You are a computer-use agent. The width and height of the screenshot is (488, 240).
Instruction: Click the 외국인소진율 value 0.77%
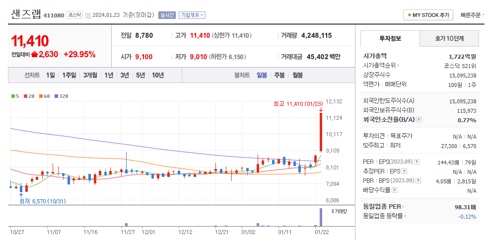pyautogui.click(x=467, y=120)
